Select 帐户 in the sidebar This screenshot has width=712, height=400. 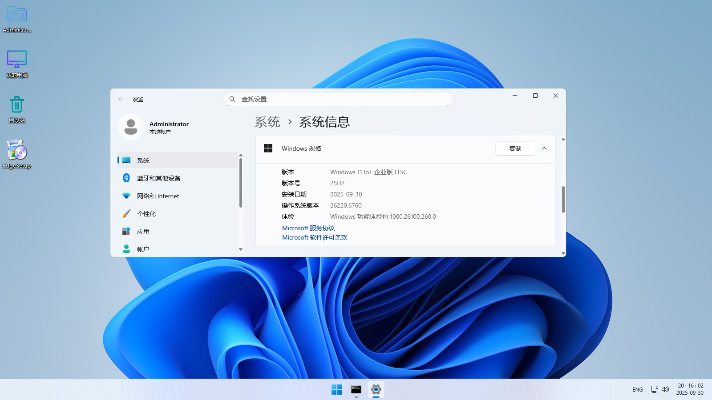click(178, 249)
